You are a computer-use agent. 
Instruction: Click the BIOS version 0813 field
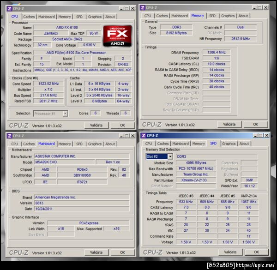[82, 203]
